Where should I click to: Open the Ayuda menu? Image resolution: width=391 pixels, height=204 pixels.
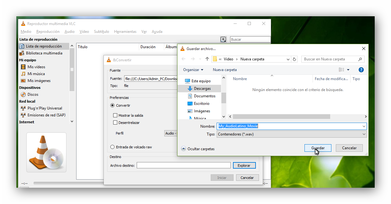click(x=157, y=32)
